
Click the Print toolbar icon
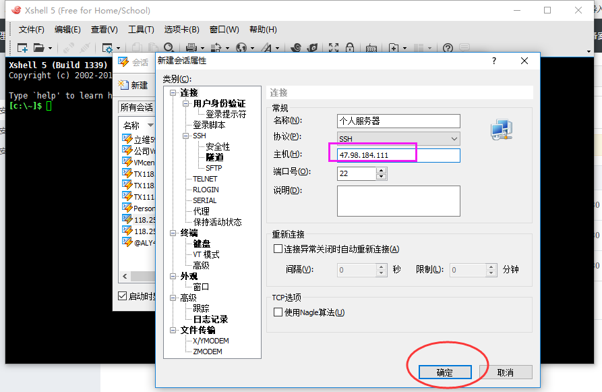click(x=191, y=48)
